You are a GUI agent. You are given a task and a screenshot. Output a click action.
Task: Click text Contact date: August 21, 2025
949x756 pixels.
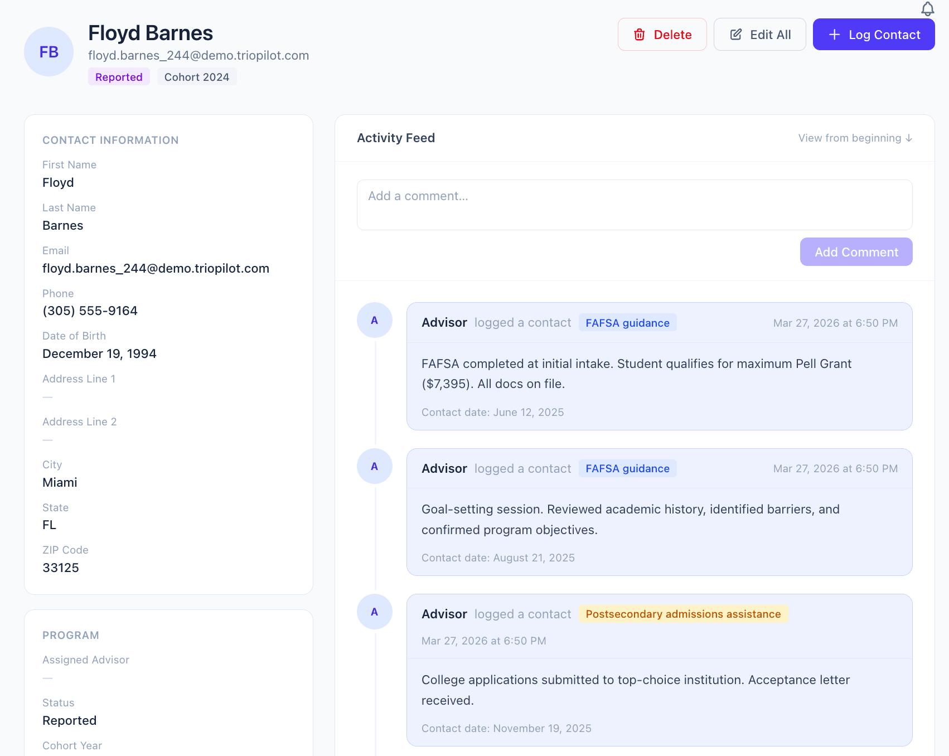[498, 558]
